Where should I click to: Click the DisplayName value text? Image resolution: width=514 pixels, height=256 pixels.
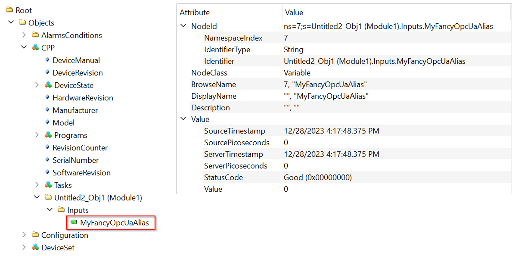coord(326,96)
